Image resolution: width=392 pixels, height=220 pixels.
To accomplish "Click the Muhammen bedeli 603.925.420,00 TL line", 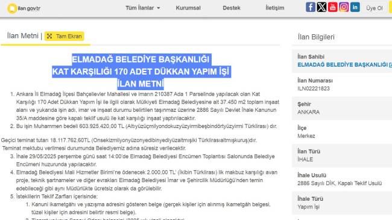I will coord(147,126).
